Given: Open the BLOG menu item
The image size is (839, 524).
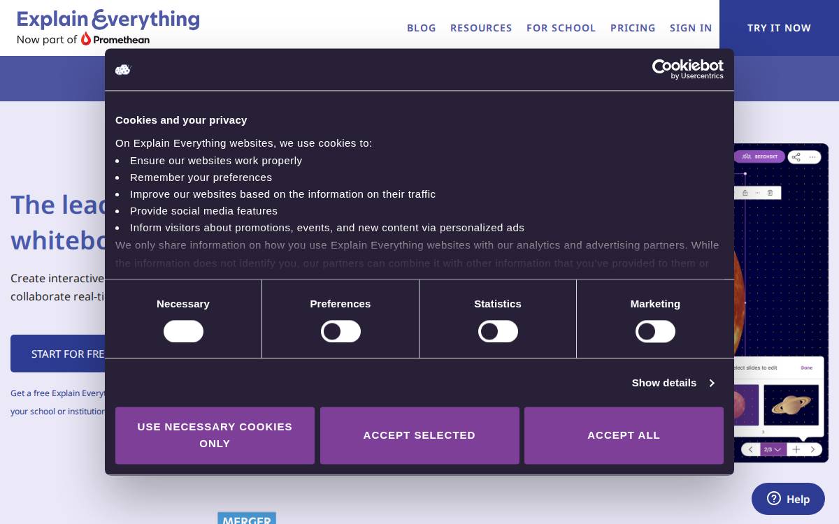Looking at the screenshot, I should pos(422,28).
